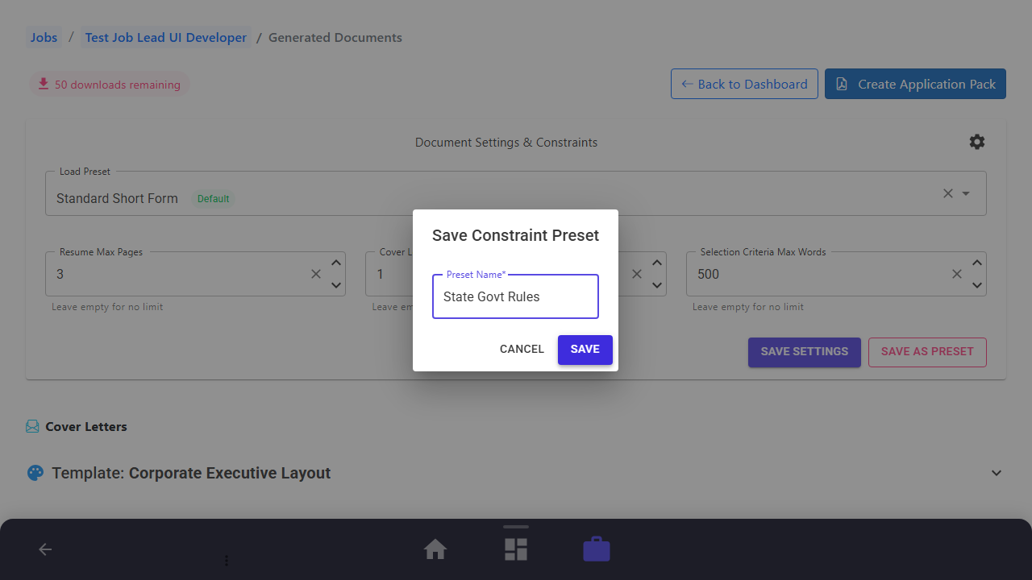Click the Generated Documents breadcrumb text

click(335, 37)
